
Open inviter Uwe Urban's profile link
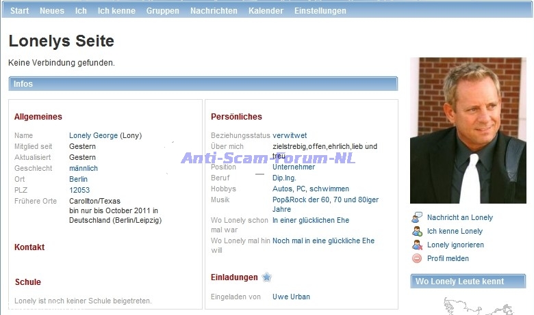tap(291, 297)
